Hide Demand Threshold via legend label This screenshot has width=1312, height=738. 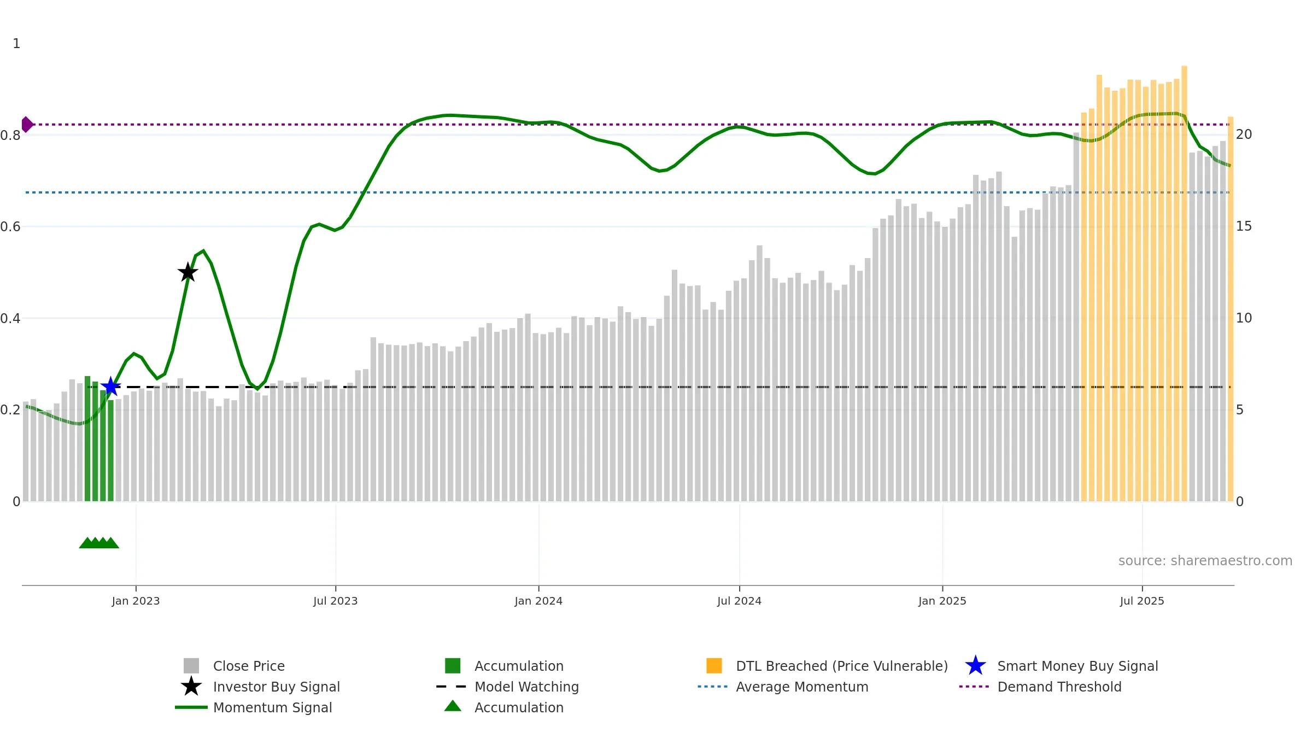tap(1059, 687)
